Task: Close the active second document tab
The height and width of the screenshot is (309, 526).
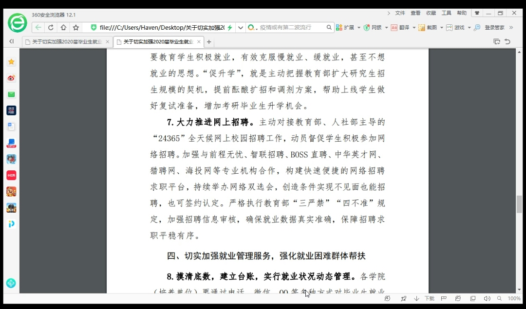Action: point(199,42)
